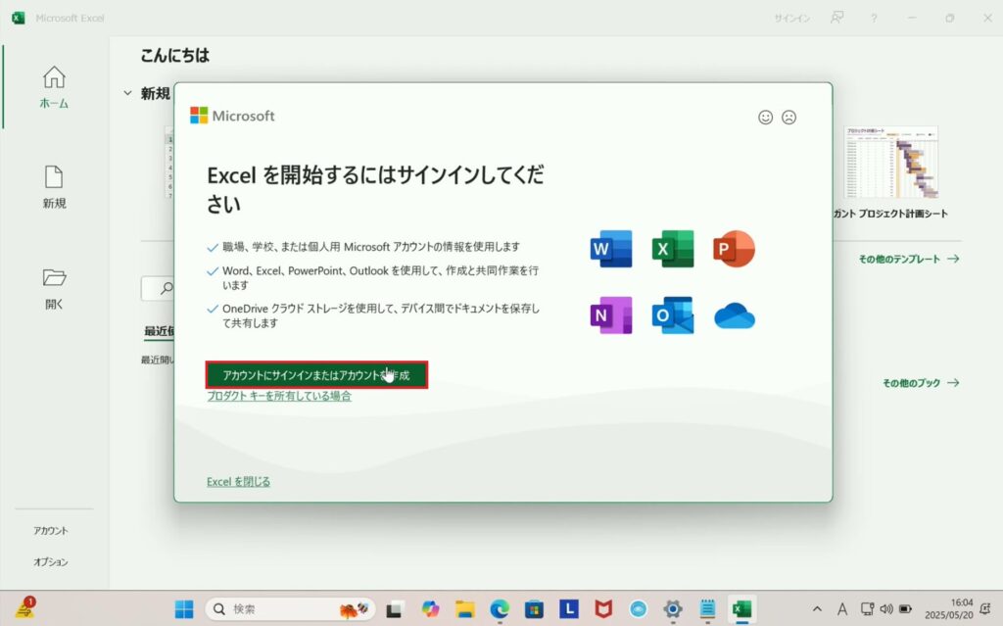Click the Excel logo in the title bar
This screenshot has height=626, width=1003.
click(18, 18)
